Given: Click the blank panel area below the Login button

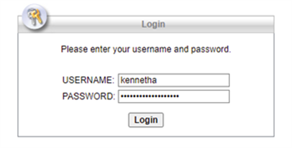Looking at the screenshot, I should [146, 131].
